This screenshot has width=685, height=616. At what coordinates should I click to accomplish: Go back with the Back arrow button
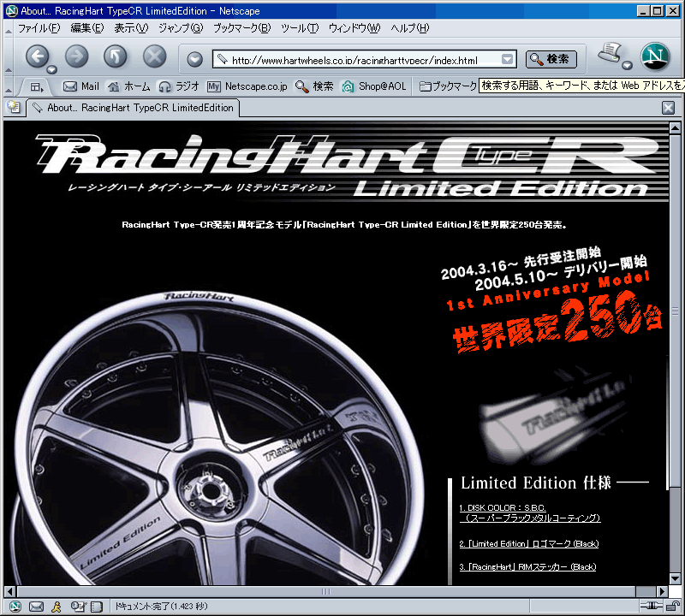(37, 56)
